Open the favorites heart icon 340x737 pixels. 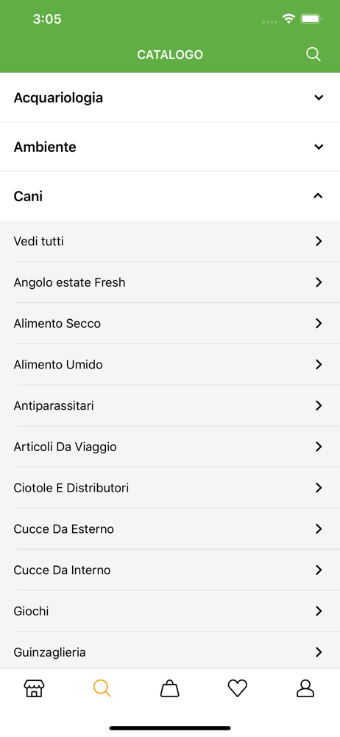(238, 688)
